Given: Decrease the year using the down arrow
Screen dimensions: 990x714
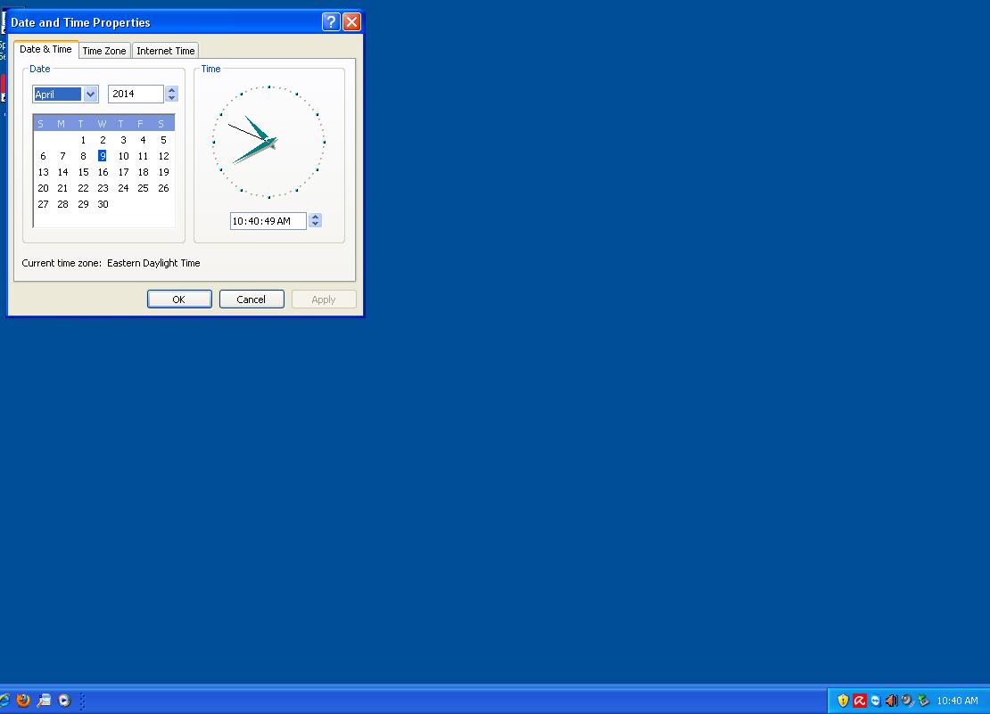Looking at the screenshot, I should pyautogui.click(x=171, y=98).
